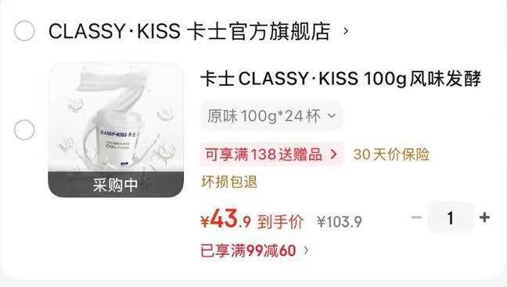Open the 可享满138送赠品 promotion tag
The image size is (507, 287).
271,154
